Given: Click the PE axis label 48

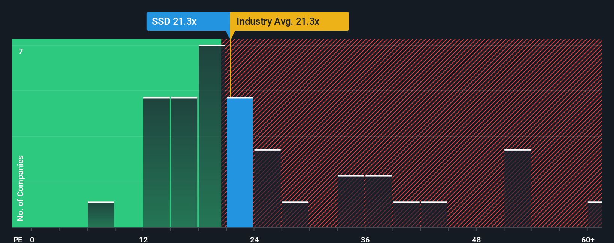Looking at the screenshot, I should coord(476,239).
